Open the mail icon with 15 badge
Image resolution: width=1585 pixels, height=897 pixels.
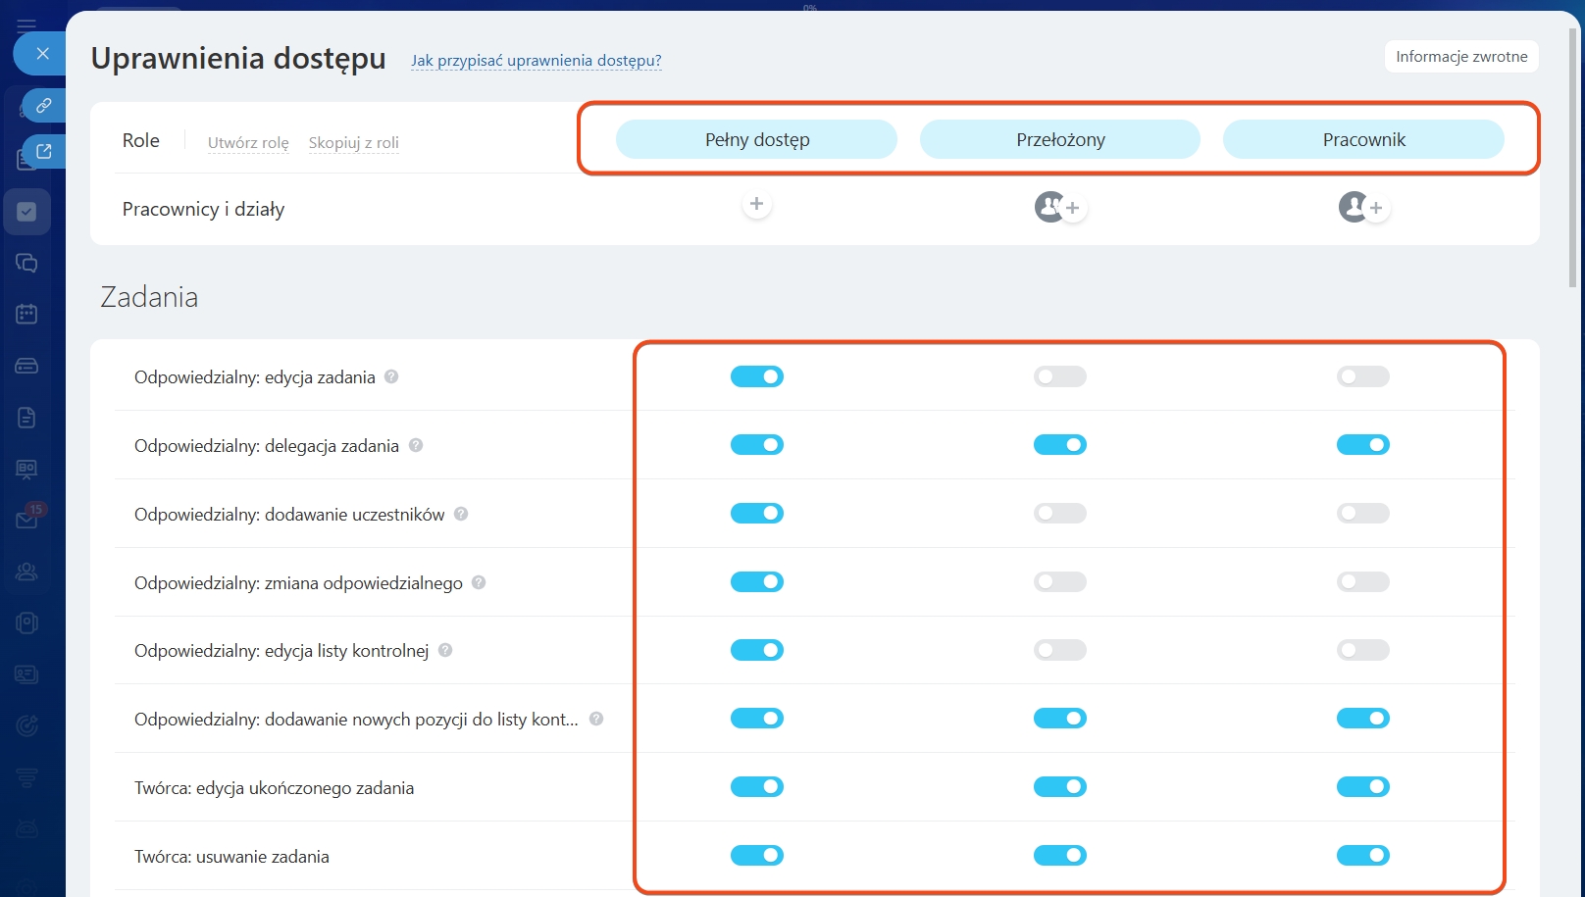click(26, 520)
